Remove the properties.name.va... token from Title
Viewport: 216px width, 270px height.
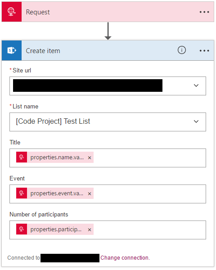(x=90, y=157)
